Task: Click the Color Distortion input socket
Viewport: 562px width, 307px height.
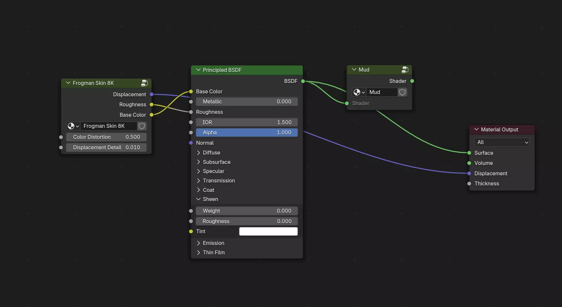Action: point(61,137)
